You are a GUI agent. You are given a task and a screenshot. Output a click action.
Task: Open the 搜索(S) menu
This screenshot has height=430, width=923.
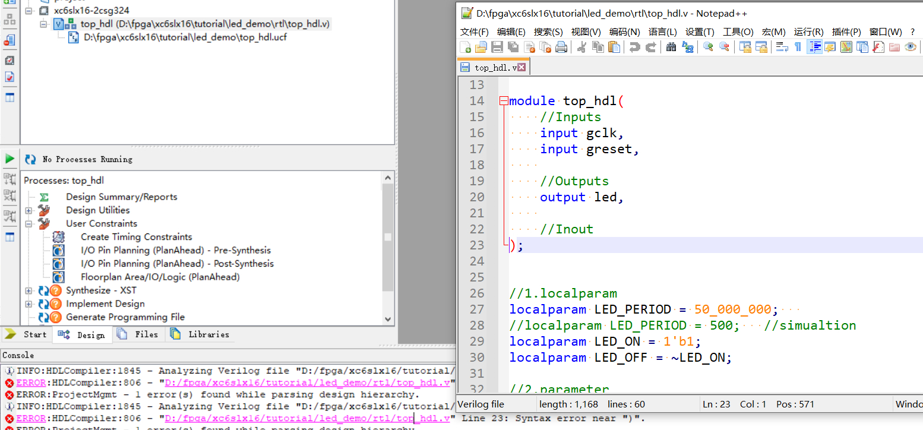548,32
